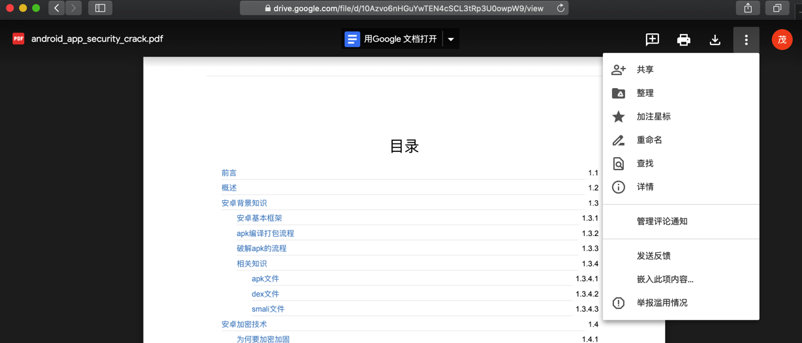Go back with Safari back arrow
This screenshot has height=343, width=802.
tap(57, 8)
